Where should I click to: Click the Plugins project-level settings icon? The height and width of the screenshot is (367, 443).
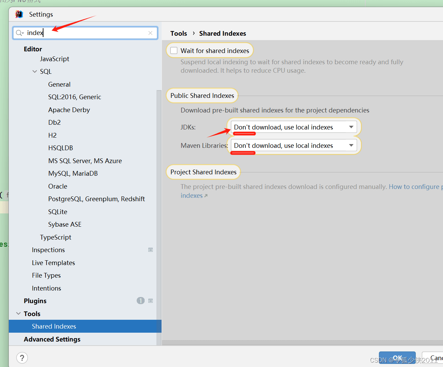pos(151,301)
